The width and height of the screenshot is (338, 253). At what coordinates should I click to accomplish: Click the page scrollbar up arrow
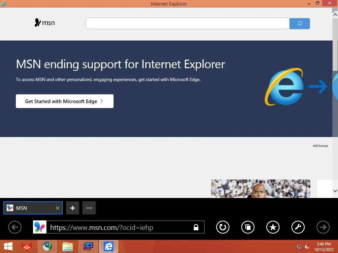(x=335, y=15)
